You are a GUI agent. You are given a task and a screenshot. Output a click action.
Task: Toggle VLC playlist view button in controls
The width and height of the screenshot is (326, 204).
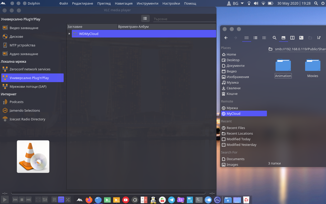[x=54, y=200]
